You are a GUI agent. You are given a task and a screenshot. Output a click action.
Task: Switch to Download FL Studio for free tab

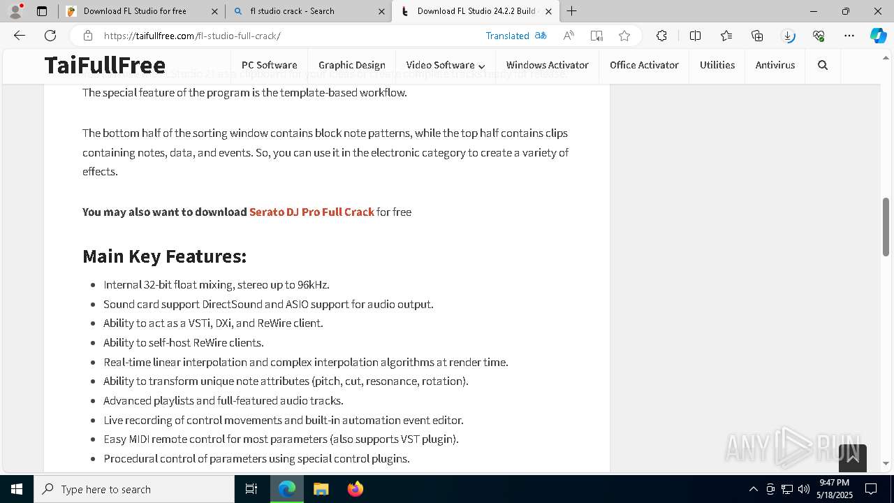pos(142,11)
